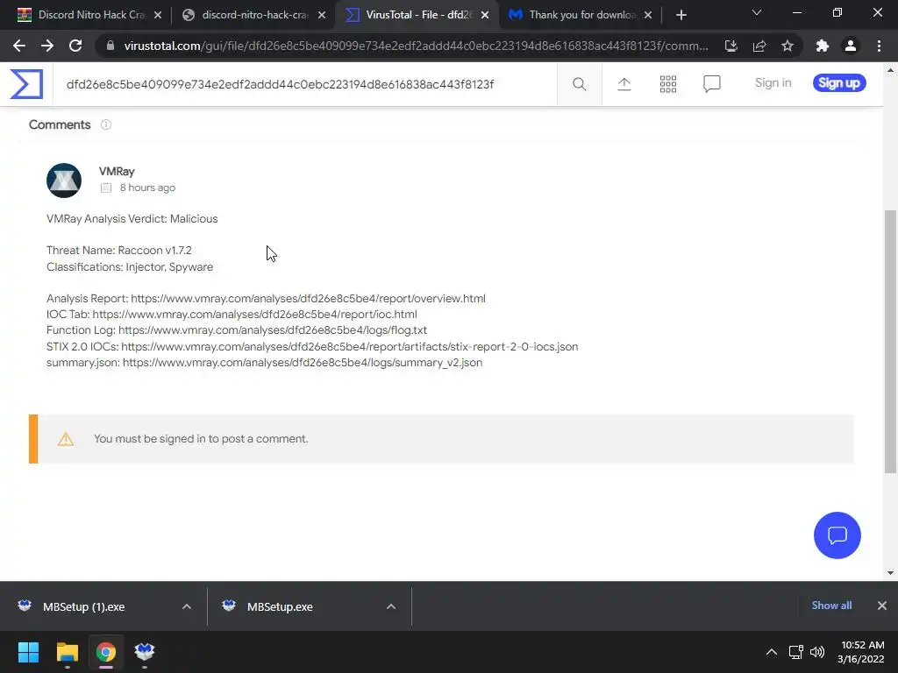
Task: Click 'Threat Name: Raccoon v1.7.2' text
Action: pos(119,250)
